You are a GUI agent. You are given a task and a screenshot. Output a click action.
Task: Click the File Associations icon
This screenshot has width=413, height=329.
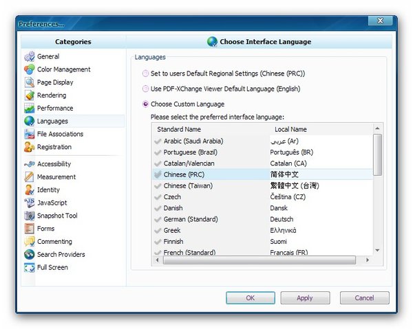(29, 134)
